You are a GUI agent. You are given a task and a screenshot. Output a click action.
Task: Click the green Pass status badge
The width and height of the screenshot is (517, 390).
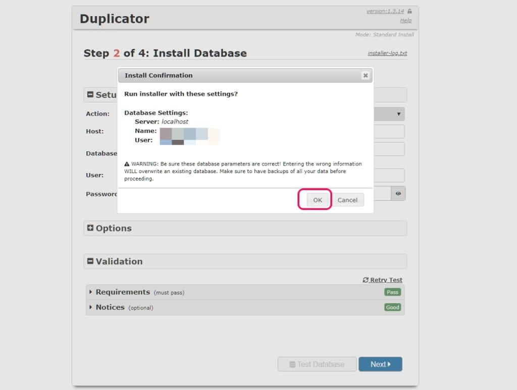tap(392, 292)
